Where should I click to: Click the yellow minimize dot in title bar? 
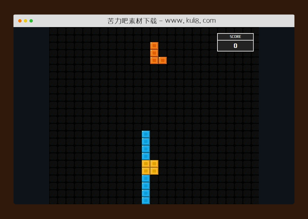[x=26, y=21]
